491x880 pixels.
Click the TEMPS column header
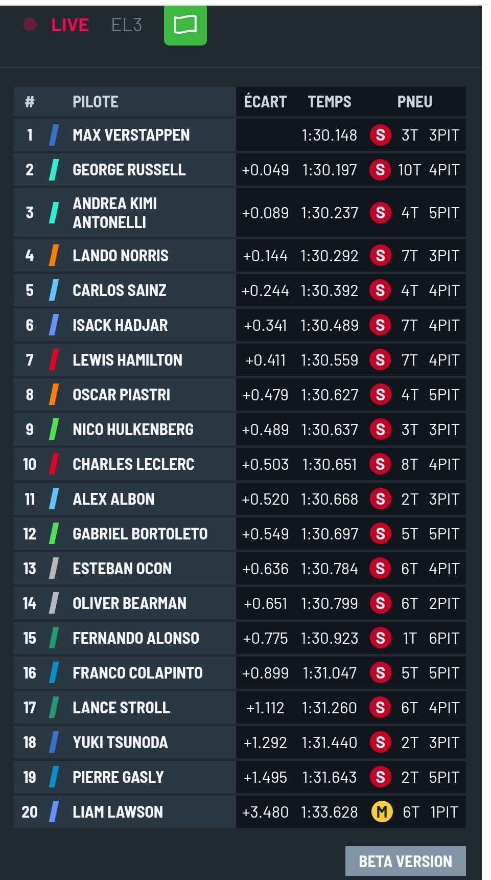[x=330, y=102]
